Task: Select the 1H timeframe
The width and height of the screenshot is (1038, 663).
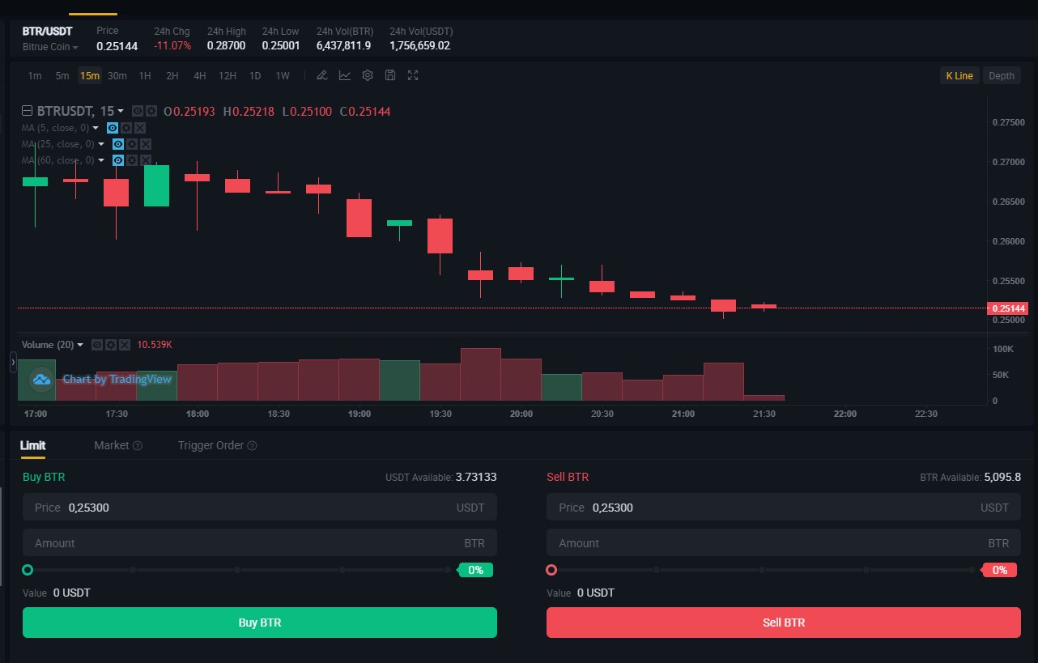Action: coord(145,75)
